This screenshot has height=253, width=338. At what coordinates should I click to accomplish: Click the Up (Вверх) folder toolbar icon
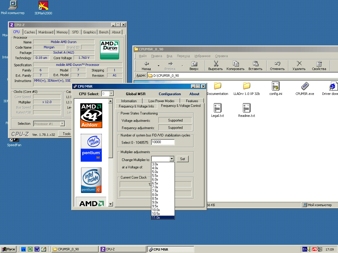(x=194, y=64)
